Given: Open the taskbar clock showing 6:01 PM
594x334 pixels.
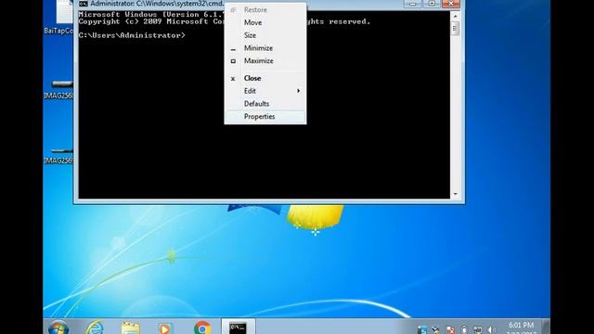Looking at the screenshot, I should [x=521, y=328].
